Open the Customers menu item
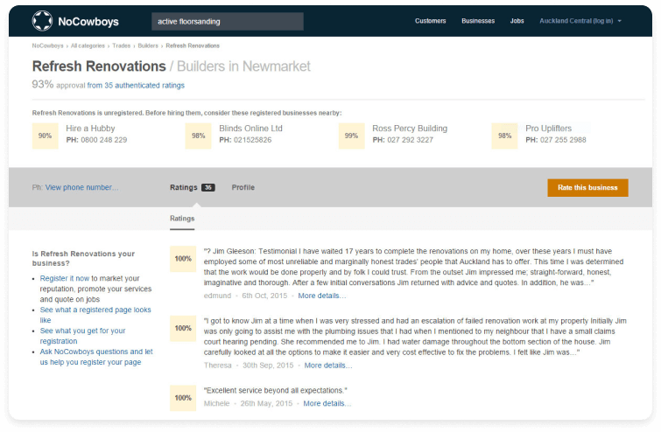Viewport: 661px width, 432px height. coord(430,21)
